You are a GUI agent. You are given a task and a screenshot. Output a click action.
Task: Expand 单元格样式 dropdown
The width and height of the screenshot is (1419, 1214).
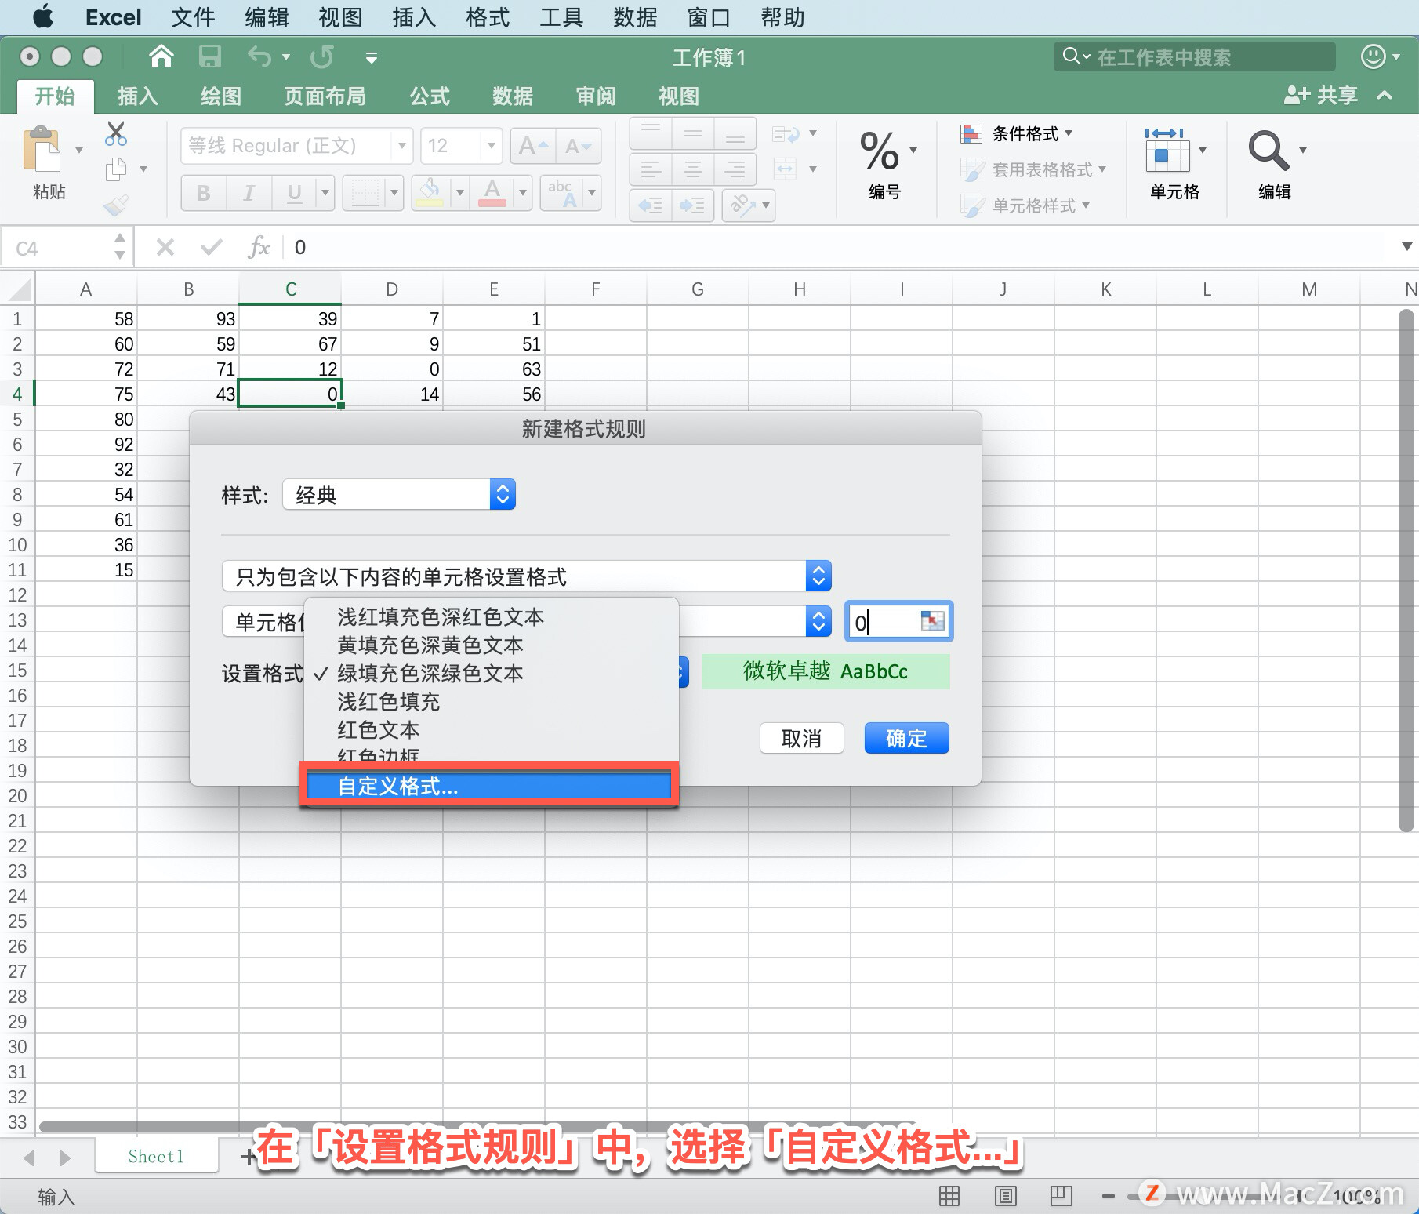point(1025,205)
